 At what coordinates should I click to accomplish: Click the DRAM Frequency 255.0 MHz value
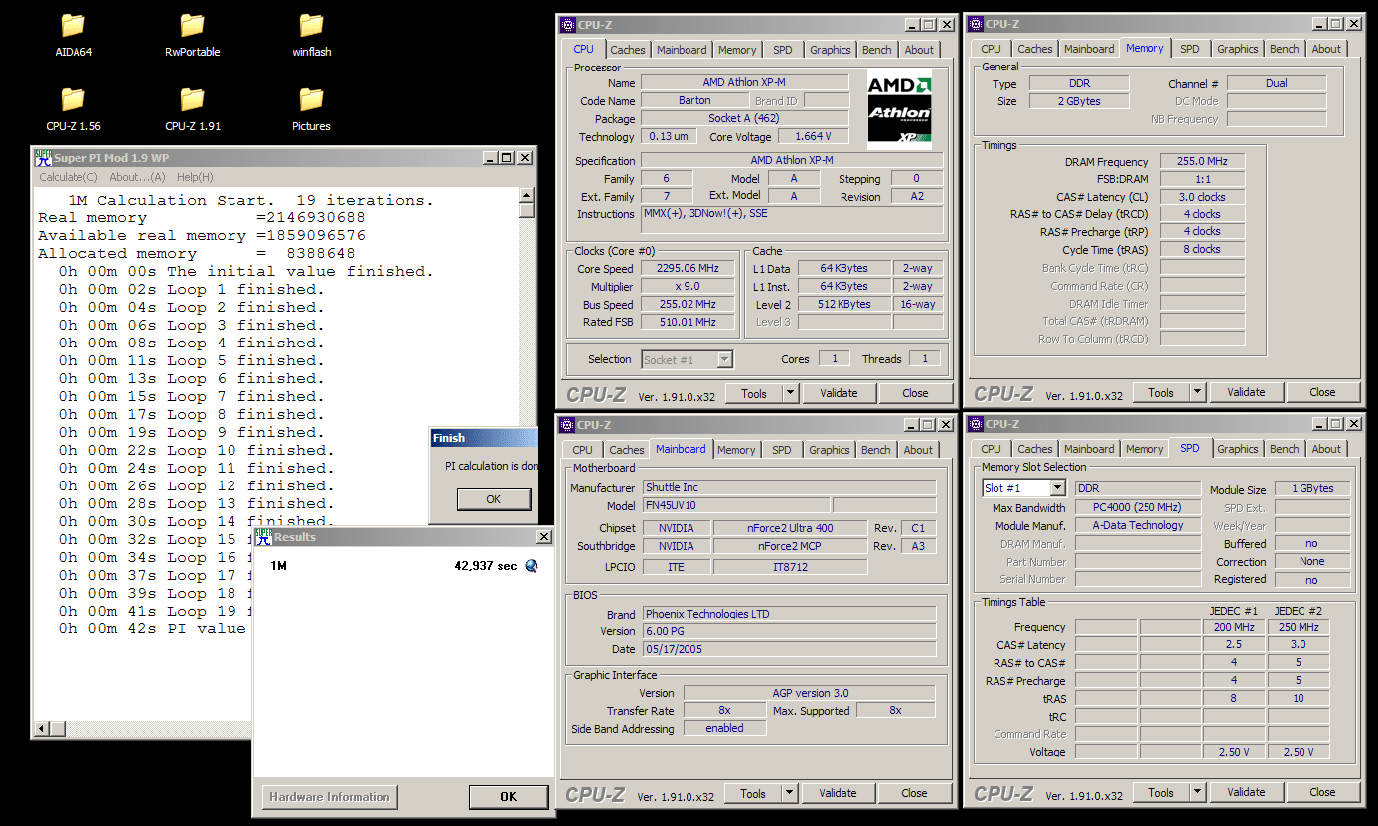1201,162
